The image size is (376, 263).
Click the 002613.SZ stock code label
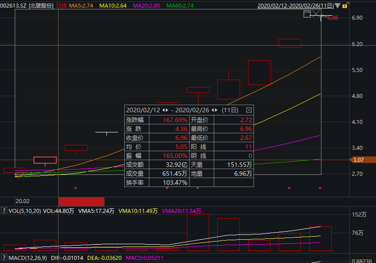pos(13,6)
